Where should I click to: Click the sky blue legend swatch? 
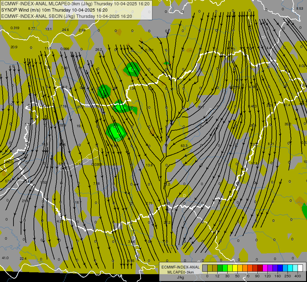[x=285, y=268]
